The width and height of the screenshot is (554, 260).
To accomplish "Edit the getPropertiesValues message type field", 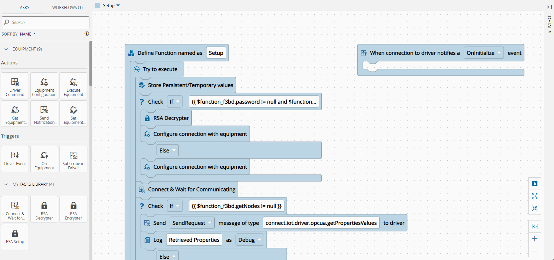I will point(321,223).
